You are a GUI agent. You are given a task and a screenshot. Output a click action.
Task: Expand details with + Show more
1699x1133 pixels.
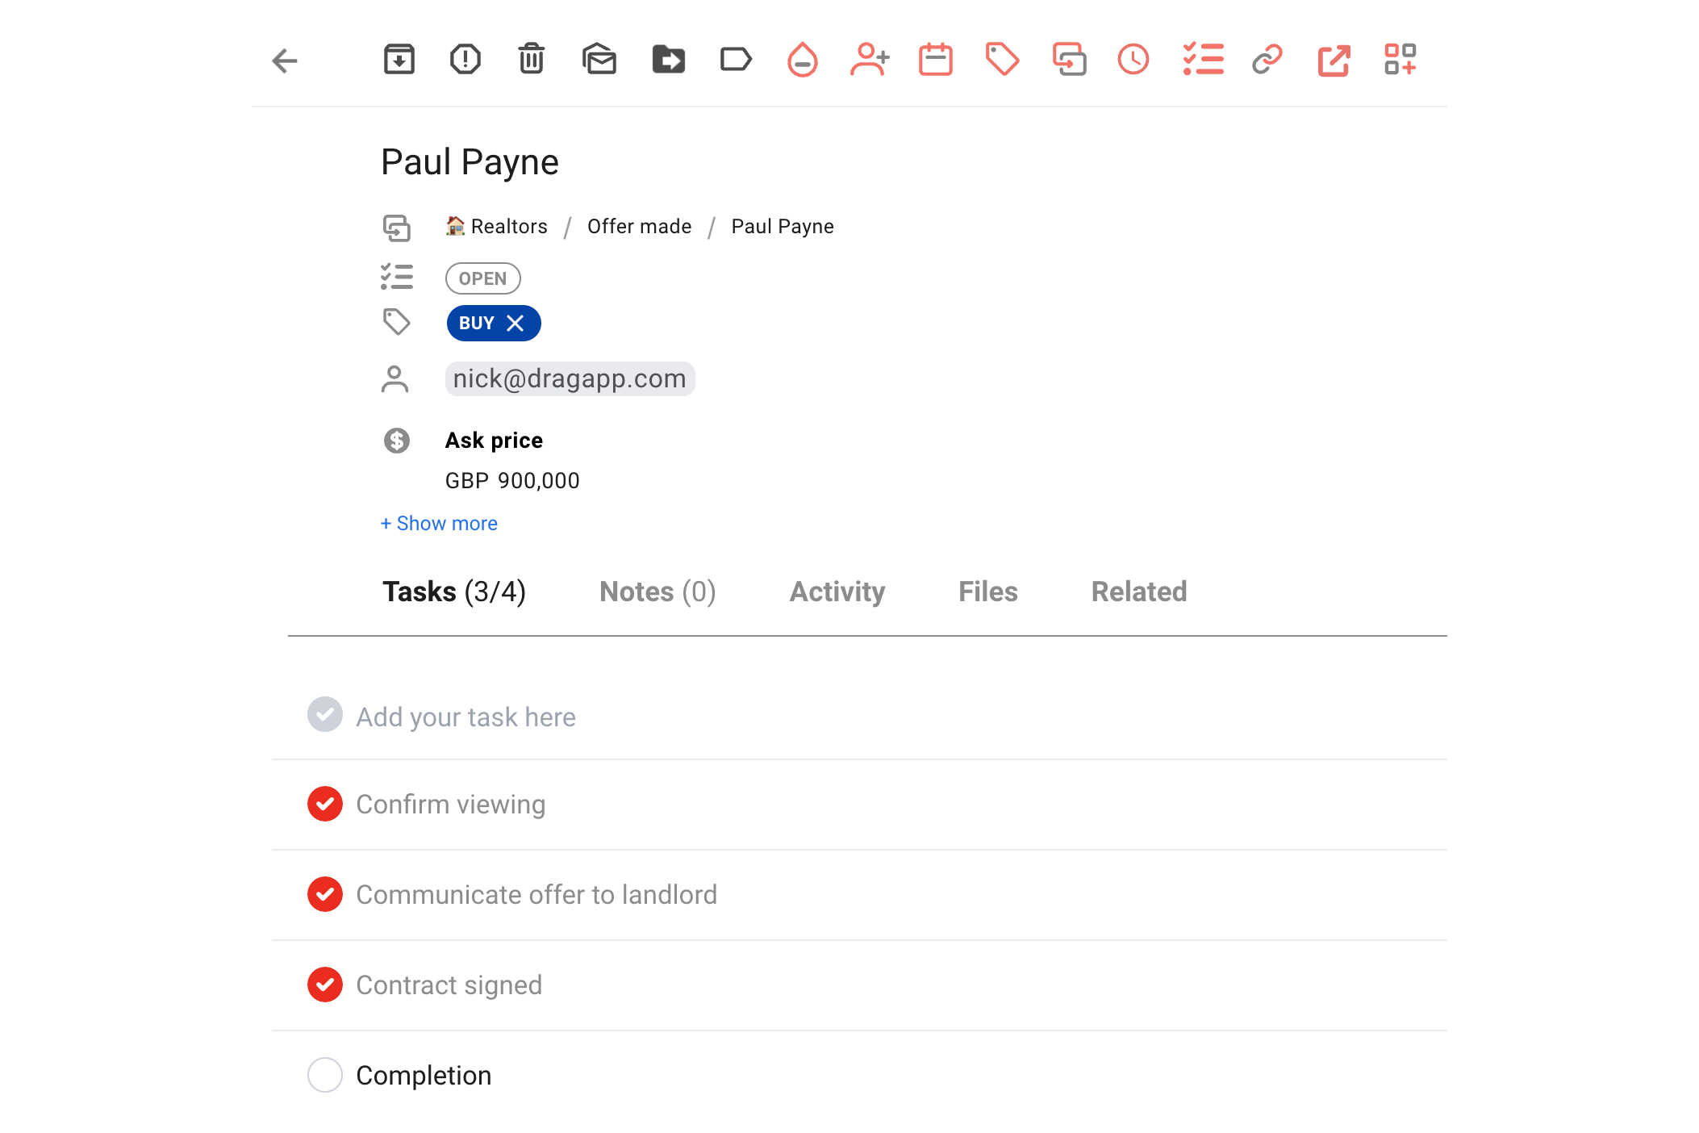point(439,524)
